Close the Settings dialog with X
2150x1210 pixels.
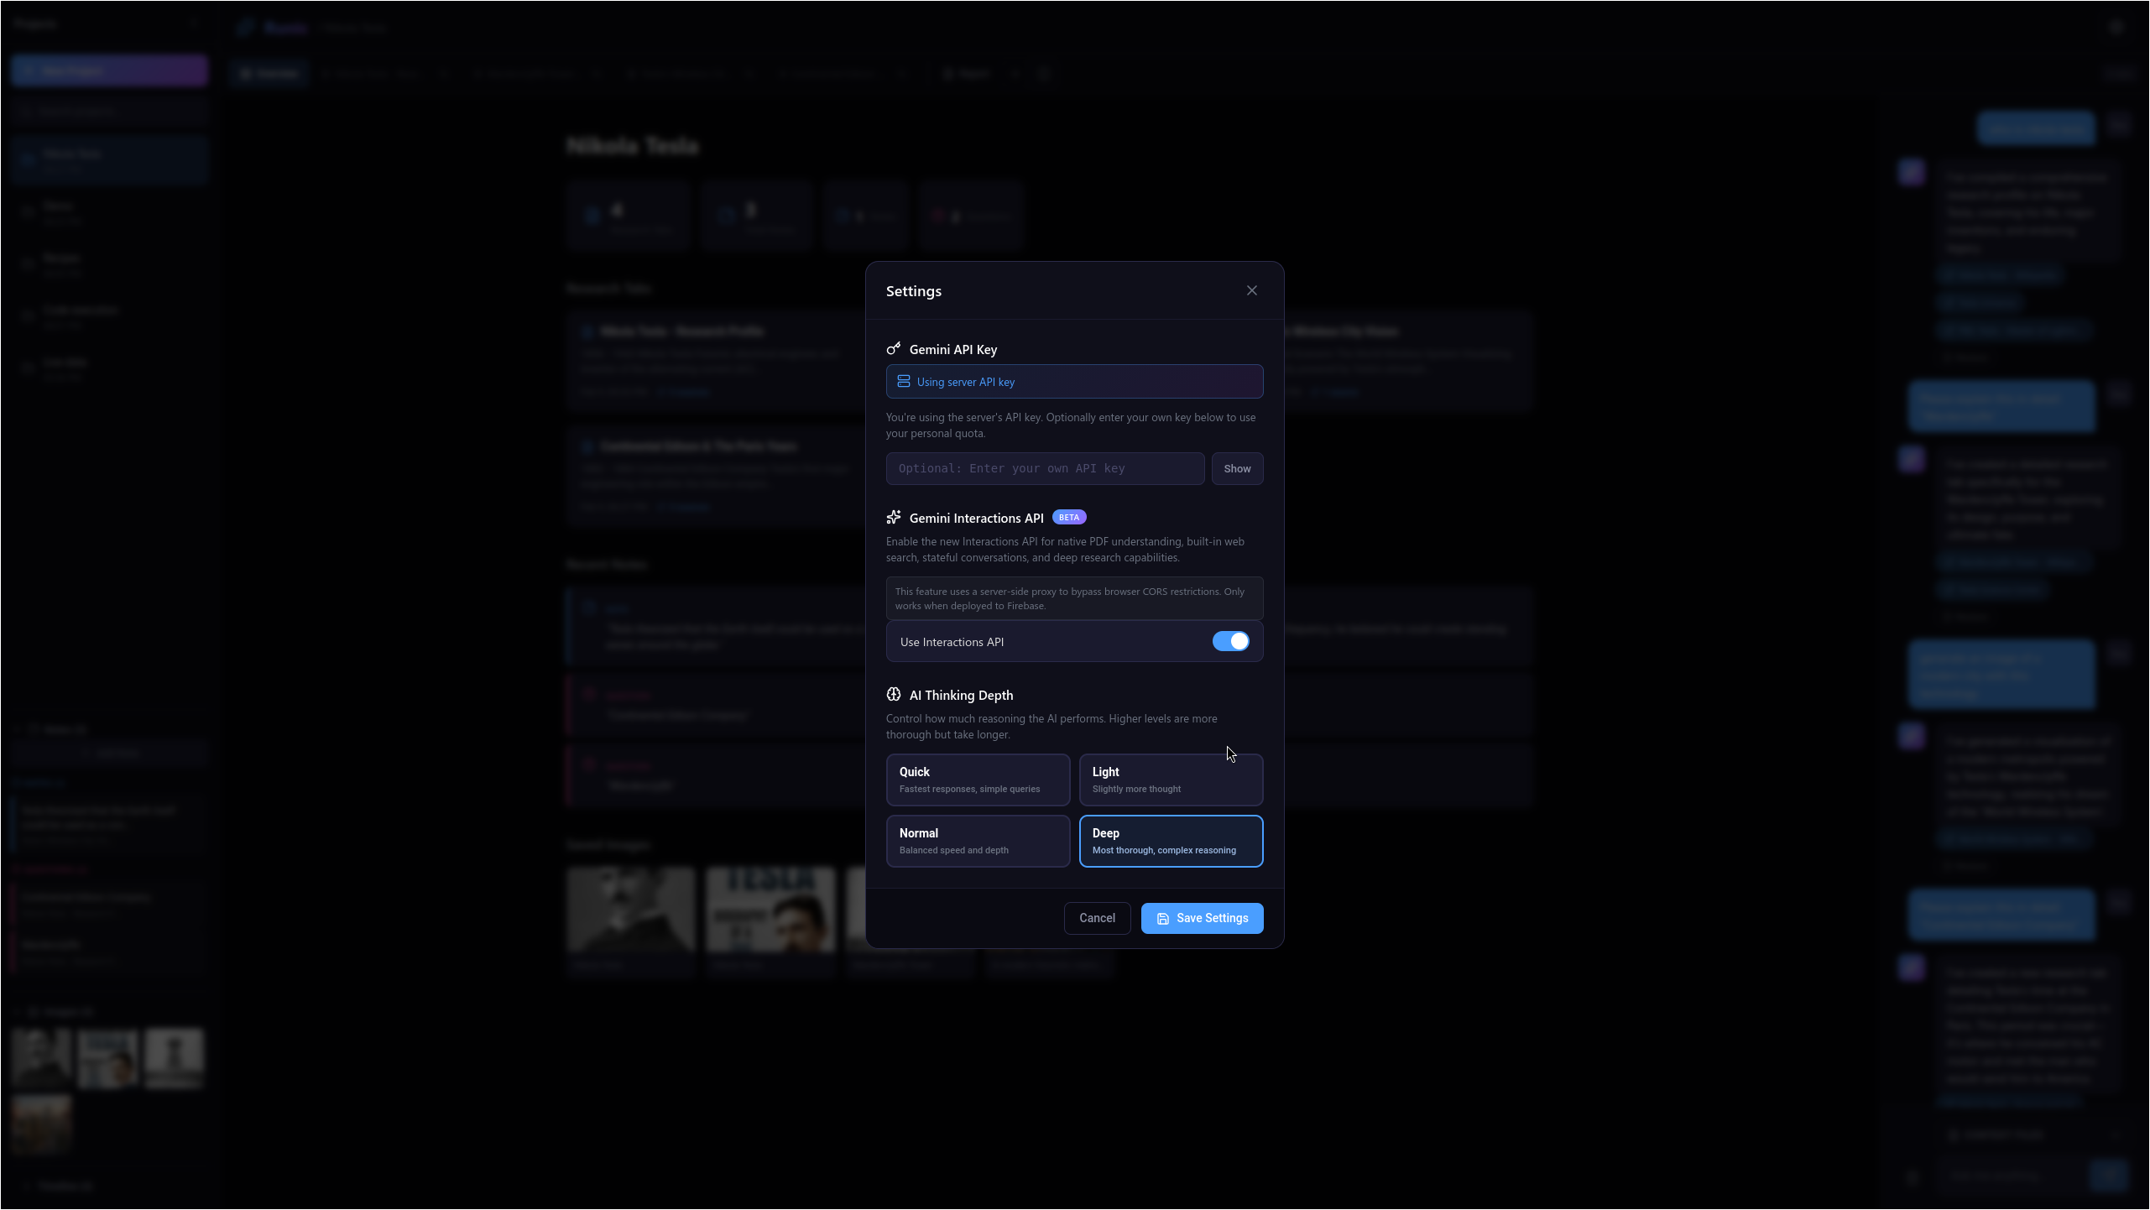click(1251, 290)
